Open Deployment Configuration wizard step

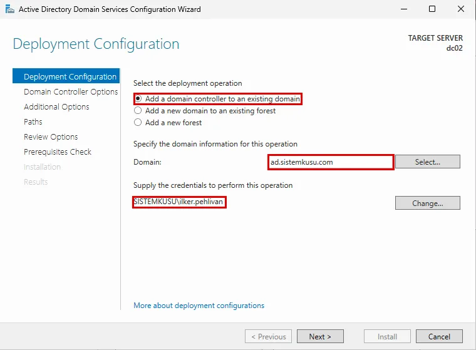(x=66, y=76)
